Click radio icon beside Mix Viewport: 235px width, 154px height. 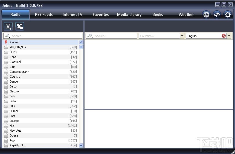pyautogui.click(x=6, y=126)
